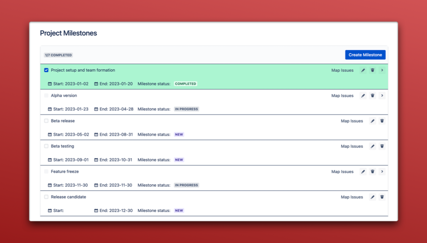Edit the Project setup and team formation milestone

pyautogui.click(x=363, y=70)
